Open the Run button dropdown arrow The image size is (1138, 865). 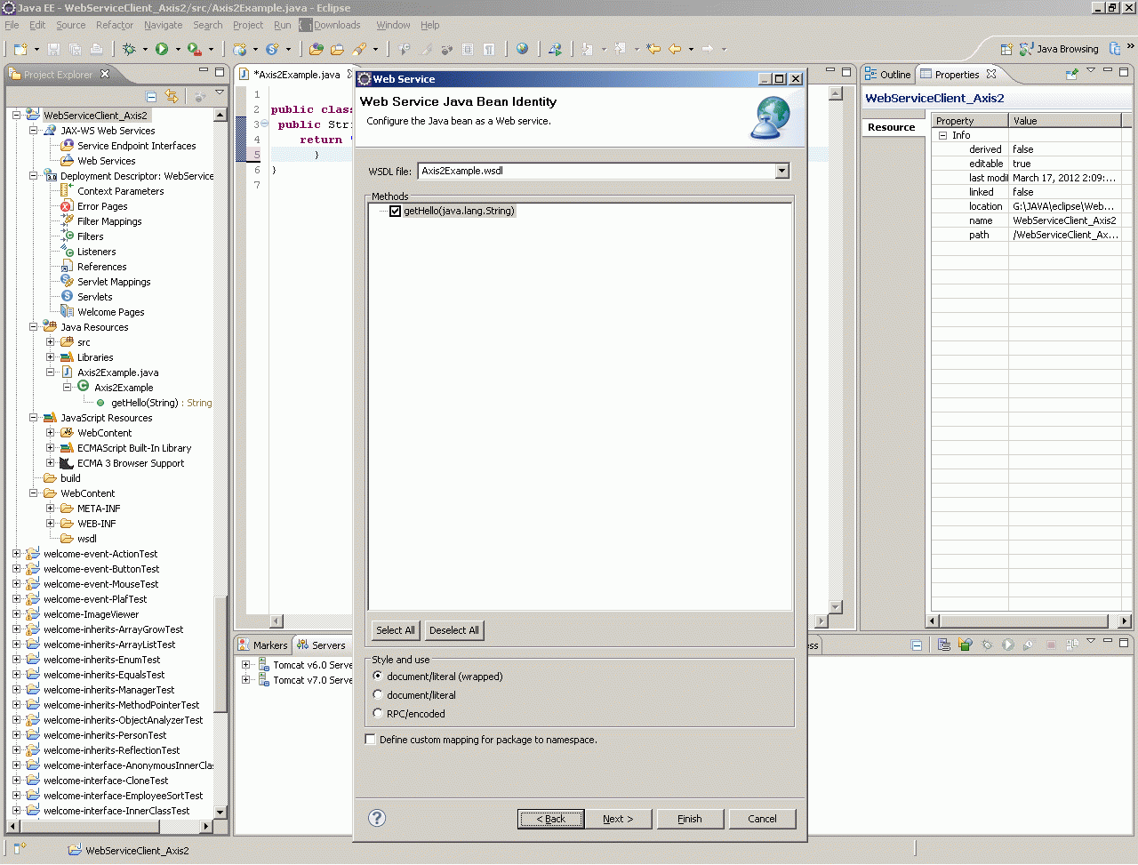click(x=178, y=50)
